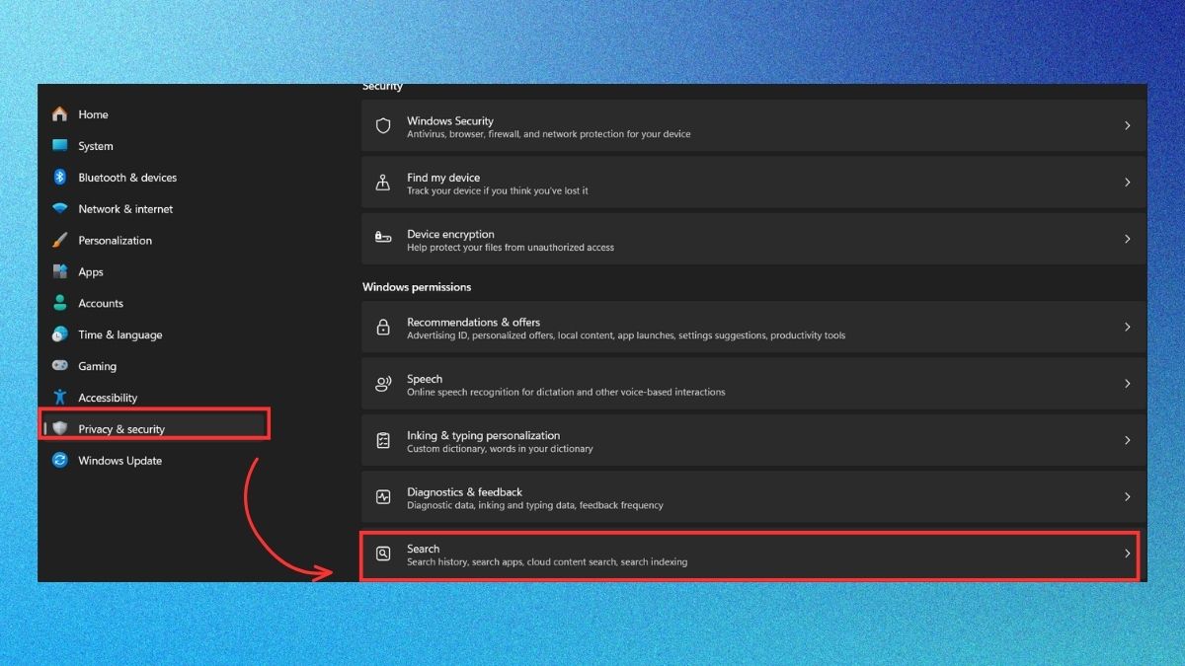Image resolution: width=1185 pixels, height=666 pixels.
Task: Select Gaming in sidebar
Action: point(155,366)
